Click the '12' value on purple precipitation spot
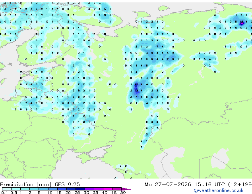Image resolution: width=252 pixels, height=194 pixels. pos(241,22)
